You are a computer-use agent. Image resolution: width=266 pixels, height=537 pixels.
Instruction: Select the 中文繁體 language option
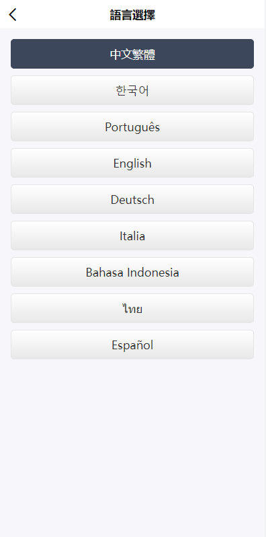(x=132, y=54)
